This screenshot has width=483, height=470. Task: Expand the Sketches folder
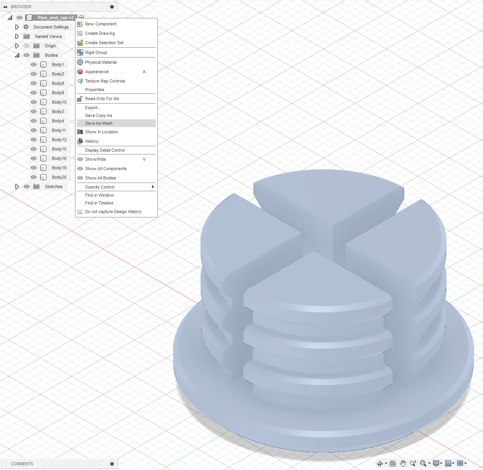tap(17, 187)
